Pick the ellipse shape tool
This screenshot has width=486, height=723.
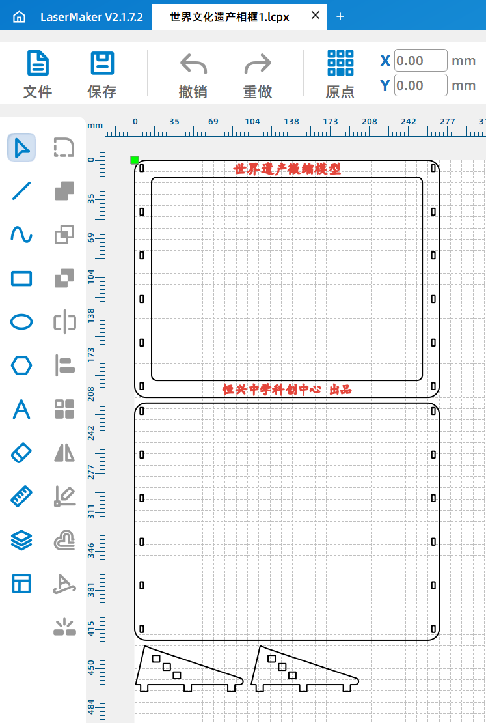(21, 322)
